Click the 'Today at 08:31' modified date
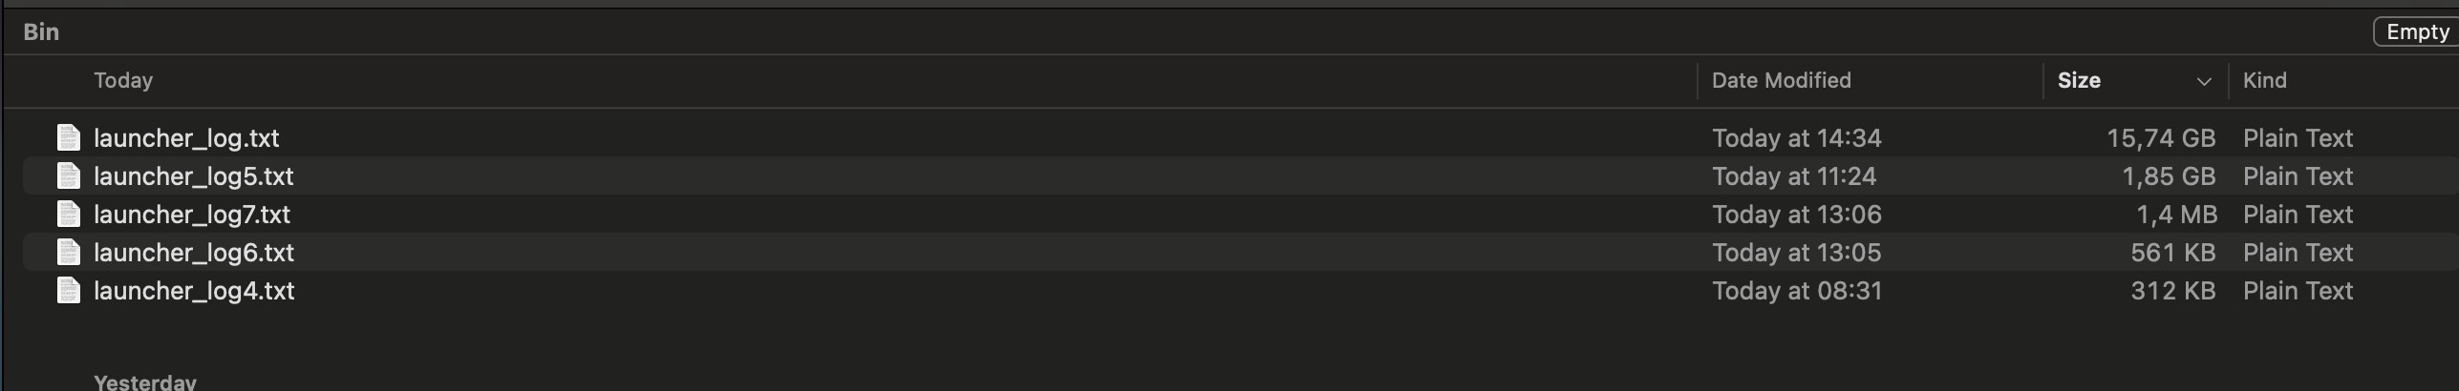This screenshot has width=2459, height=391. (x=1796, y=291)
